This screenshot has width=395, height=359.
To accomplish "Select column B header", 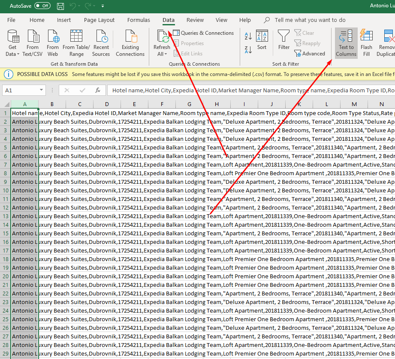I will [x=52, y=104].
